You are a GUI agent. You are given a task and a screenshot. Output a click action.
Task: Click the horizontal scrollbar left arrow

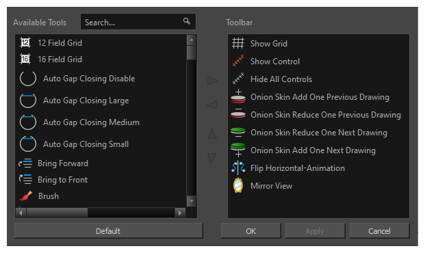[21, 213]
